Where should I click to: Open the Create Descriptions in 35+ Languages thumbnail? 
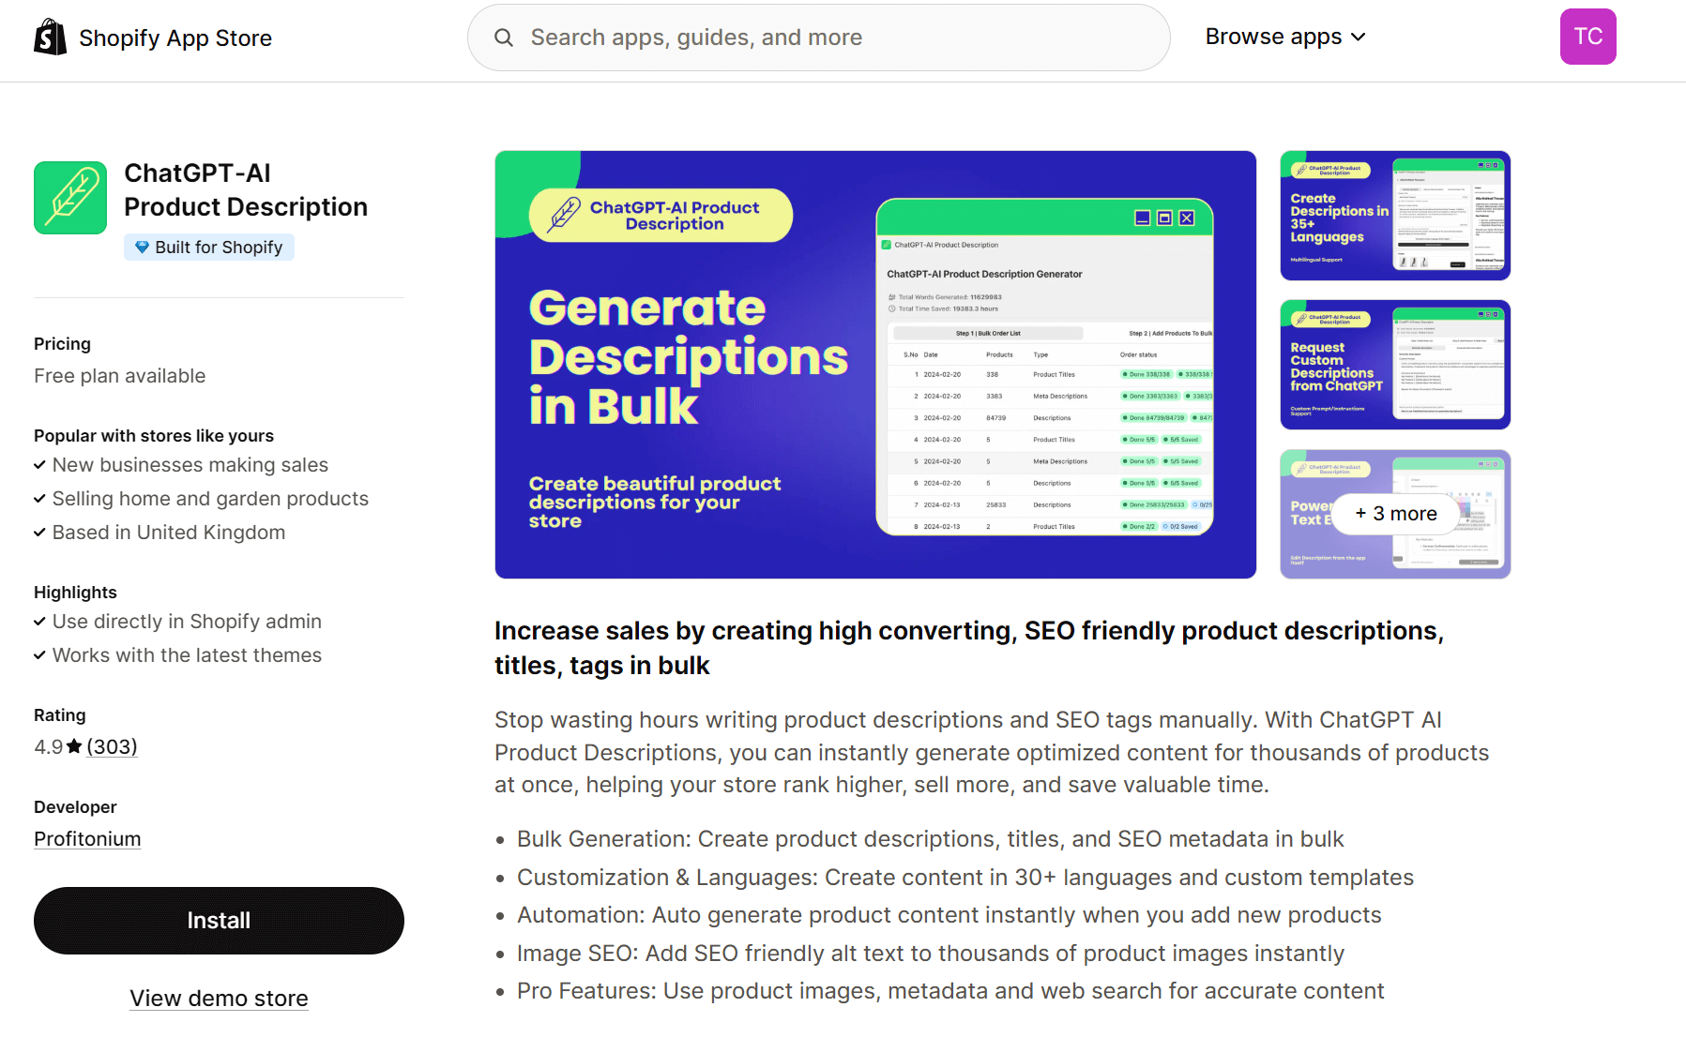[1394, 216]
